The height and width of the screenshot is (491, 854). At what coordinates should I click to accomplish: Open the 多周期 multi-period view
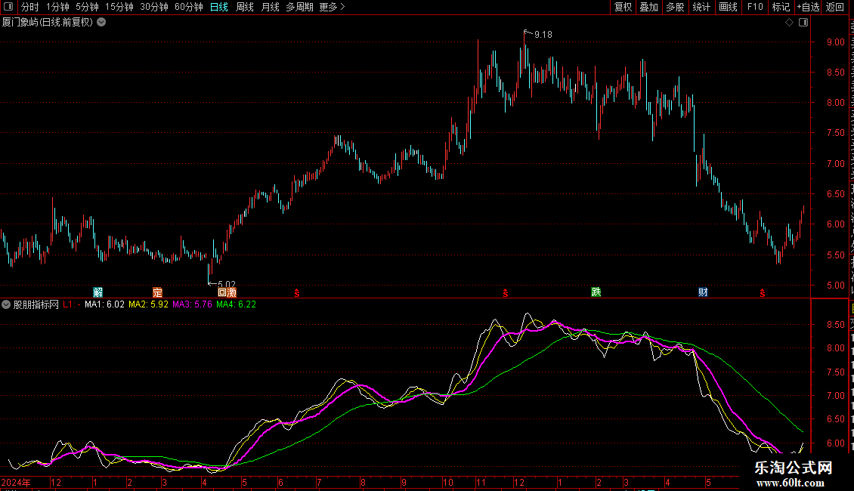coord(299,7)
